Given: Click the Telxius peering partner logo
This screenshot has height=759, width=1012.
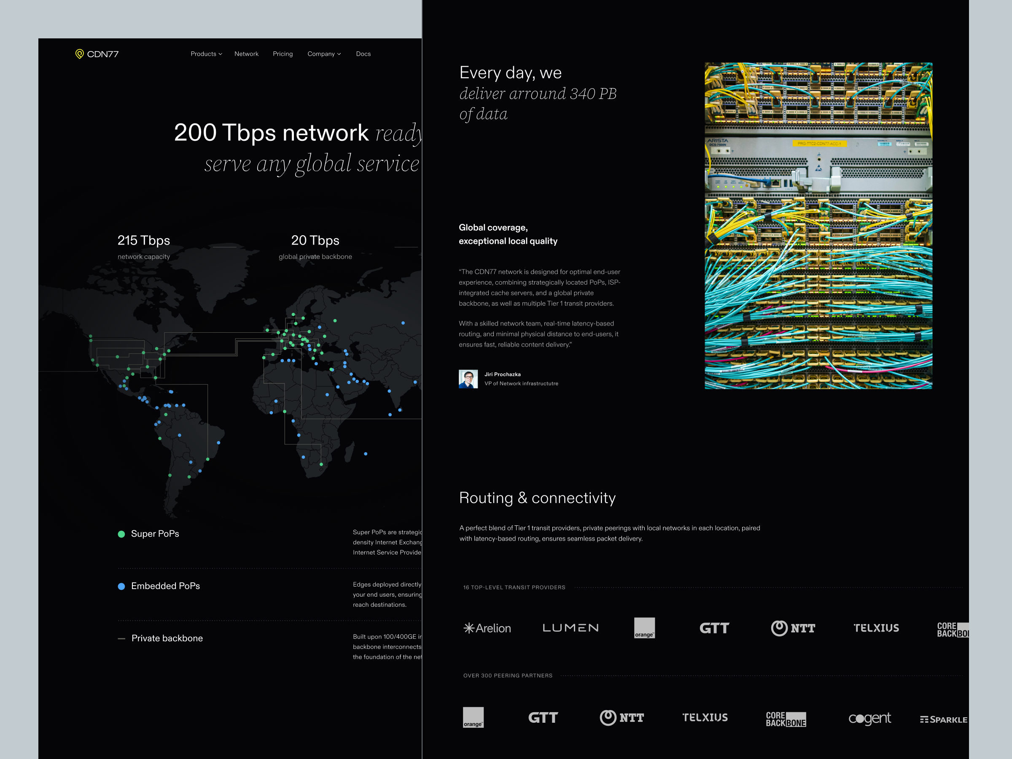Looking at the screenshot, I should point(705,717).
